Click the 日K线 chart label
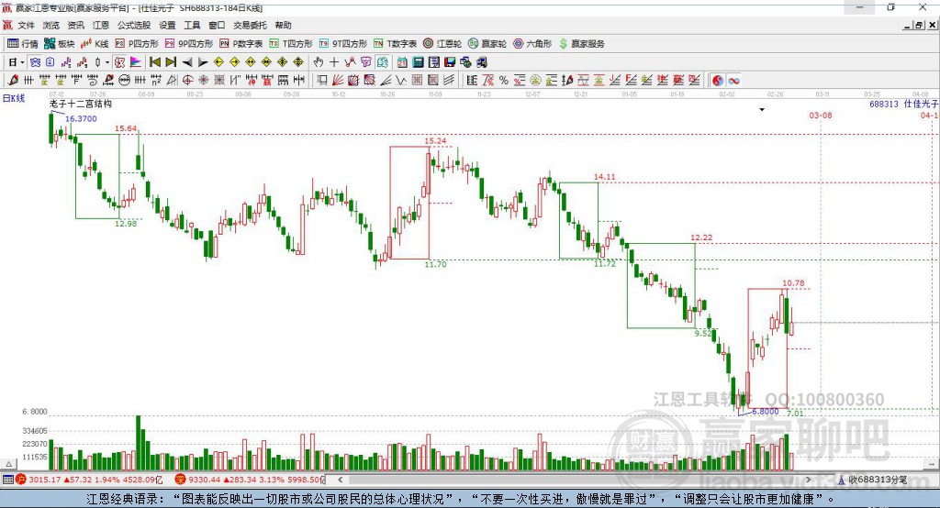The height and width of the screenshot is (508, 940). [14, 98]
